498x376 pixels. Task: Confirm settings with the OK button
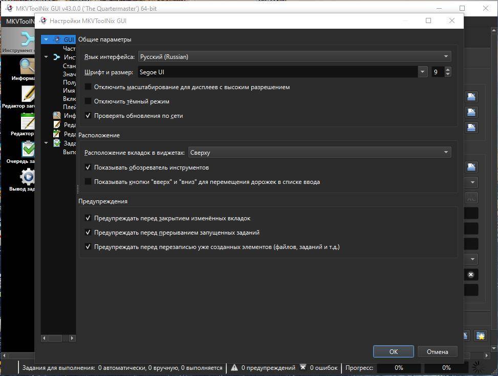pyautogui.click(x=394, y=351)
